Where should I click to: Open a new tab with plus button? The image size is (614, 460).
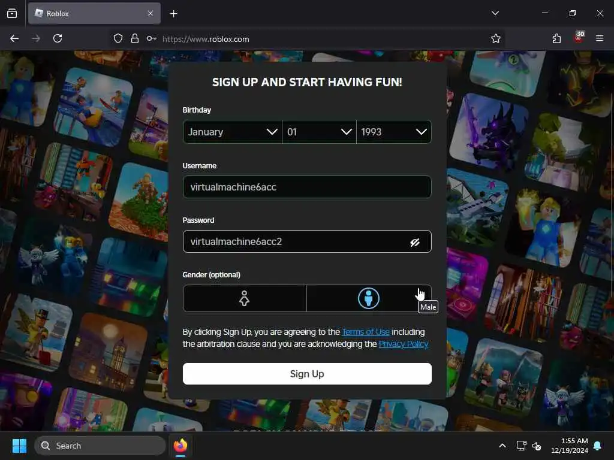pyautogui.click(x=173, y=14)
